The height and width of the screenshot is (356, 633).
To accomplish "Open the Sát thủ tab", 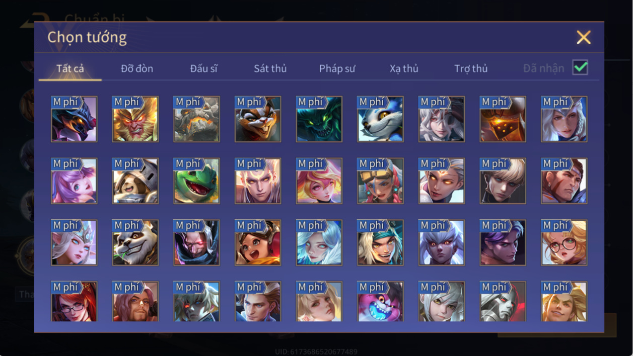I will pyautogui.click(x=270, y=68).
